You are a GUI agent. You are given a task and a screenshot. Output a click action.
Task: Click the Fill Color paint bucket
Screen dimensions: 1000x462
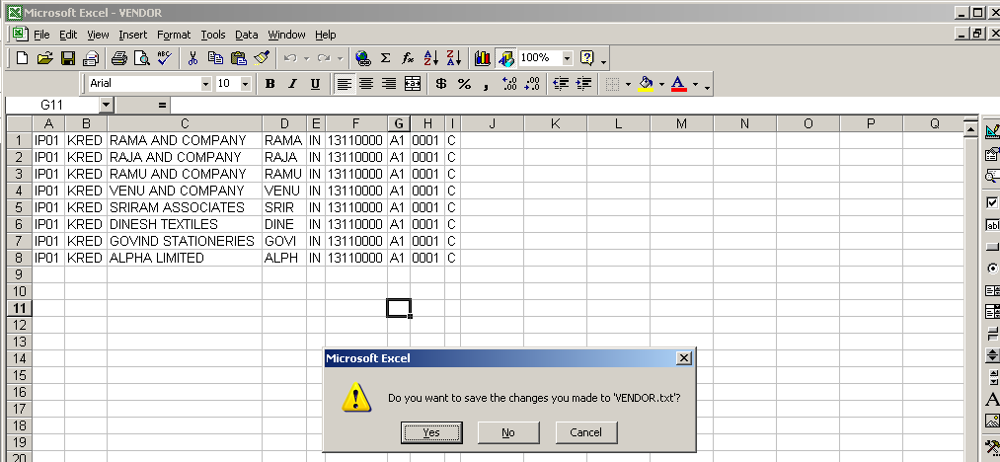(x=645, y=84)
